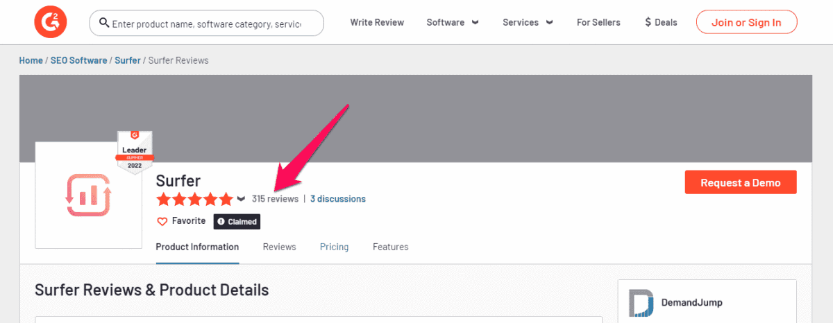833x323 pixels.
Task: Open the Services dropdown menu
Action: pos(528,22)
